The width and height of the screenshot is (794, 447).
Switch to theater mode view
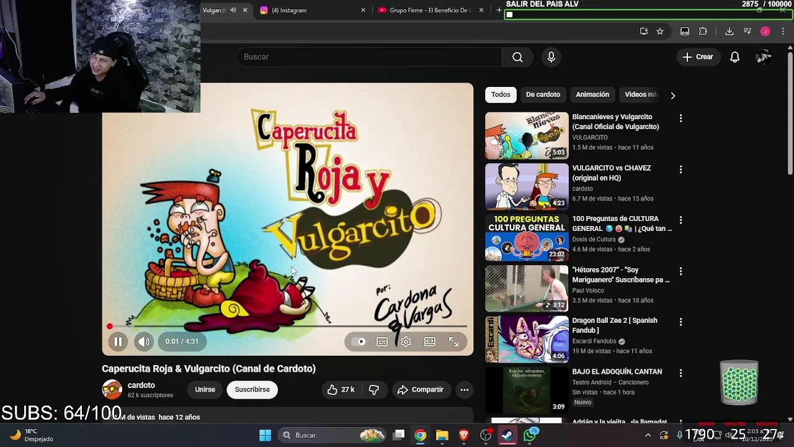click(429, 341)
